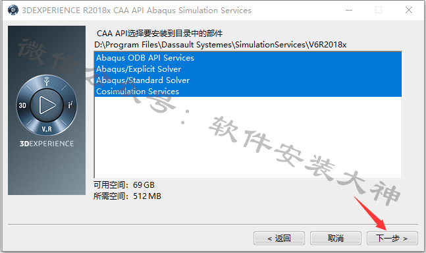Image resolution: width=426 pixels, height=253 pixels.
Task: Click the i quadrant of the compass
Action: [x=70, y=104]
